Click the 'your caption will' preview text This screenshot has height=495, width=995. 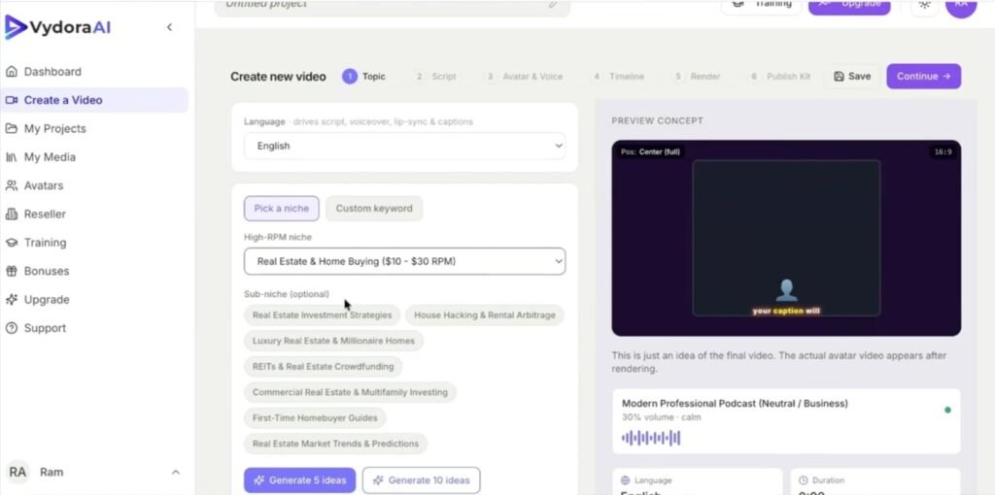786,312
